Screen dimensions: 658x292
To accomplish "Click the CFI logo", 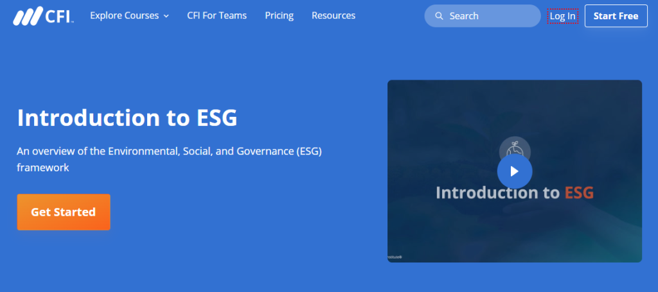I will (42, 16).
